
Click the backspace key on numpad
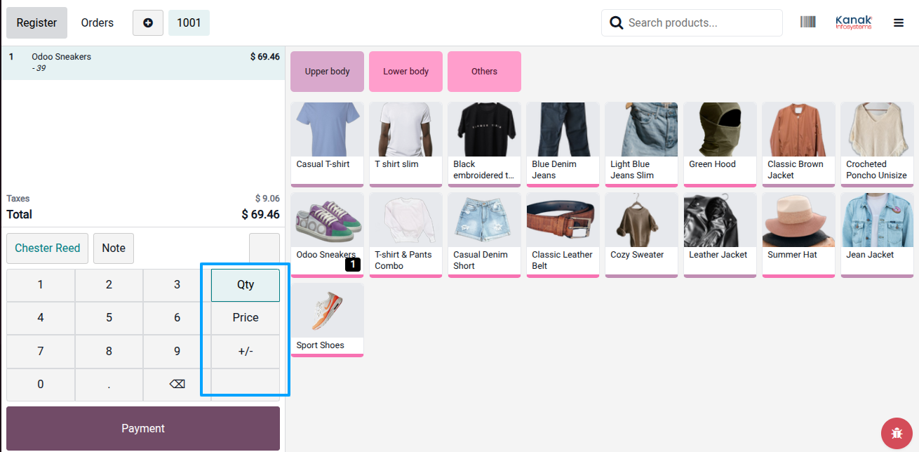click(x=177, y=384)
